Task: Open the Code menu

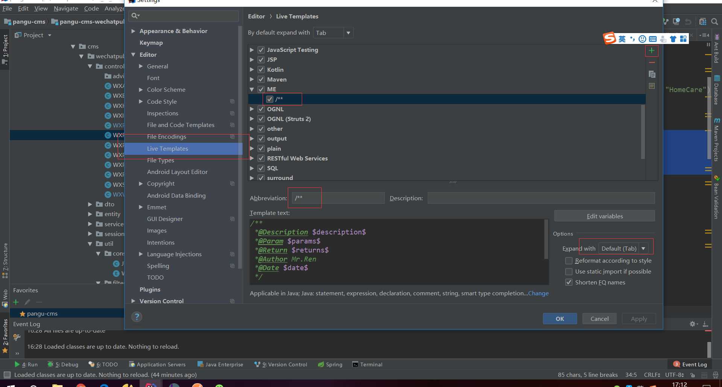Action: [91, 8]
